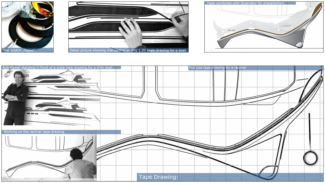Click the '95% Man' label
Image resolution: width=325 pixels, height=183 pixels.
tap(231, 30)
